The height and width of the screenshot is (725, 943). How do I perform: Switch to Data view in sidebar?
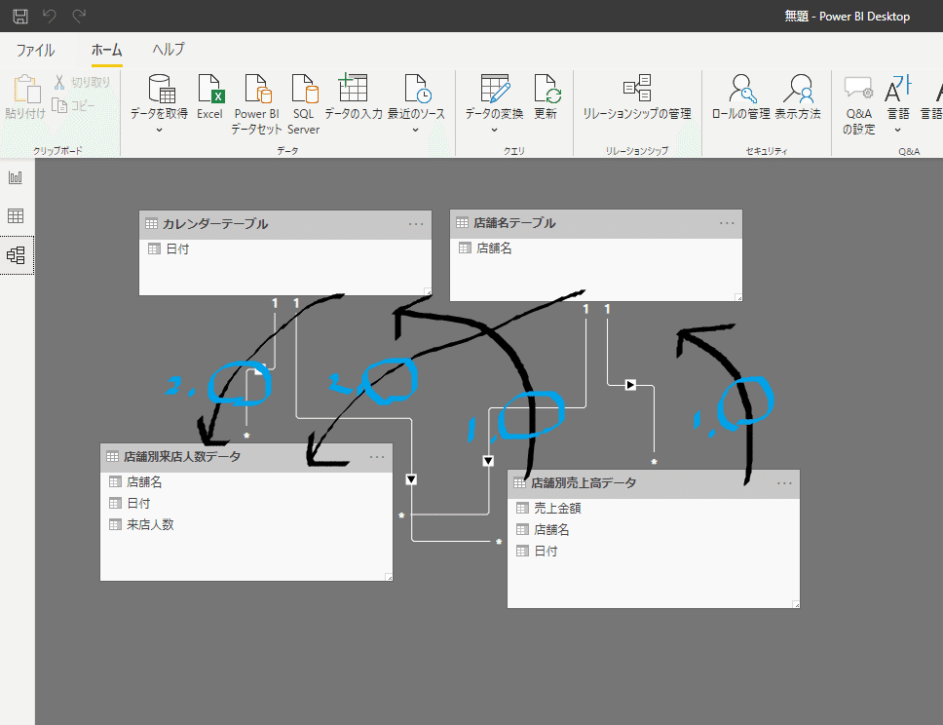[x=16, y=215]
